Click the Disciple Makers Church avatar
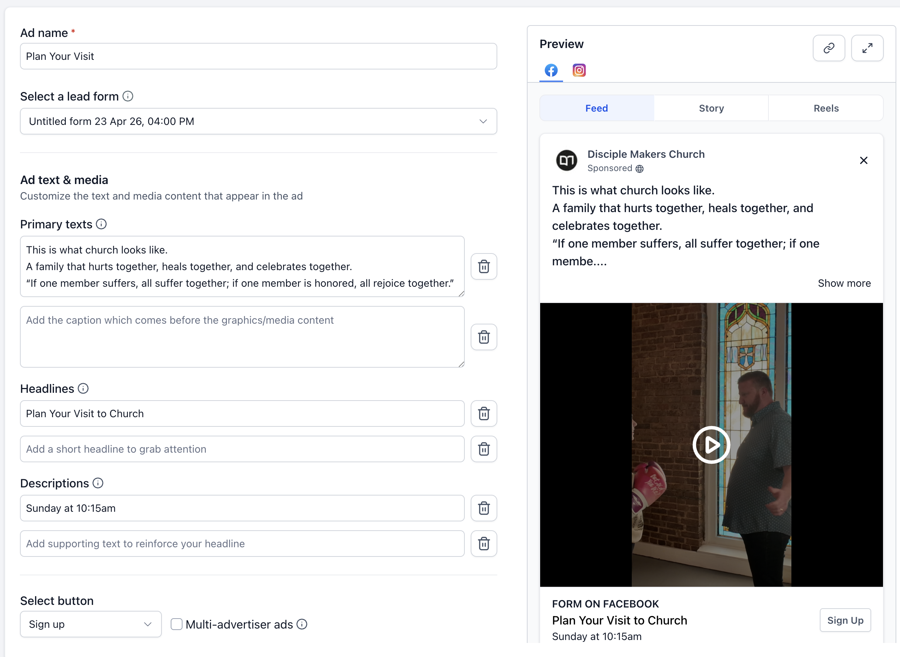Image resolution: width=900 pixels, height=657 pixels. pos(566,160)
